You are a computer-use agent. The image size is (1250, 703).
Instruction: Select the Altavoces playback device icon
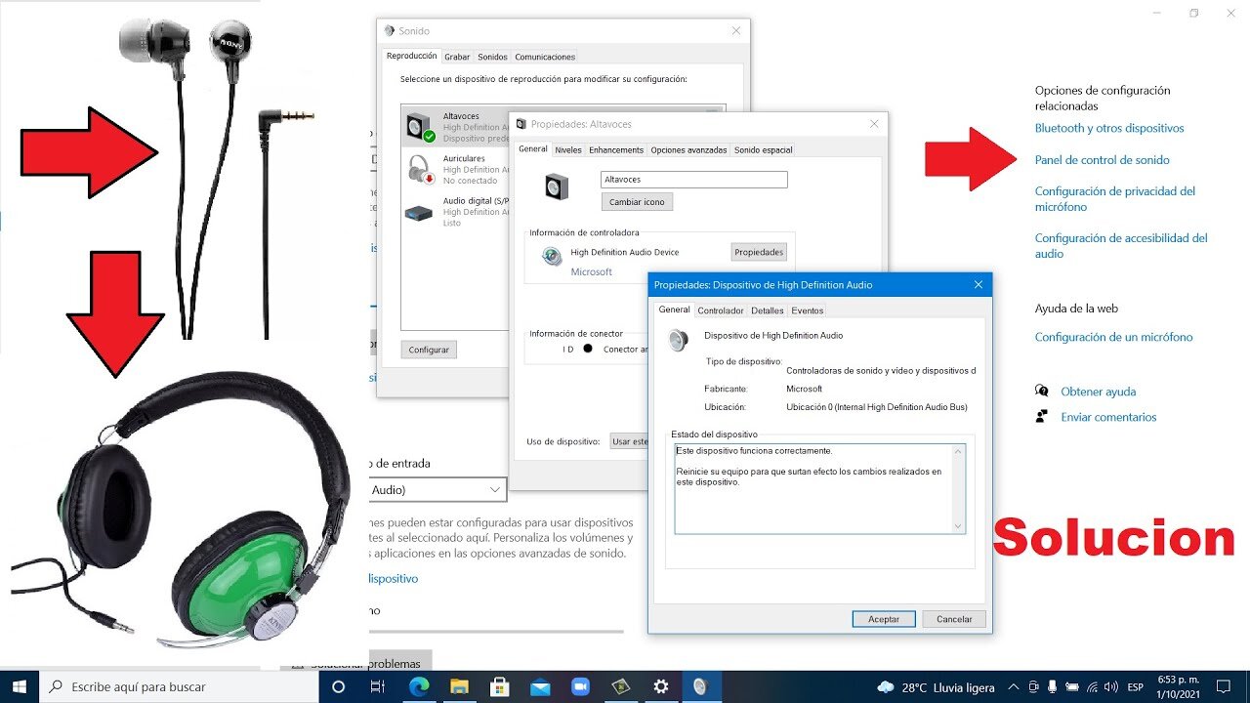point(421,127)
